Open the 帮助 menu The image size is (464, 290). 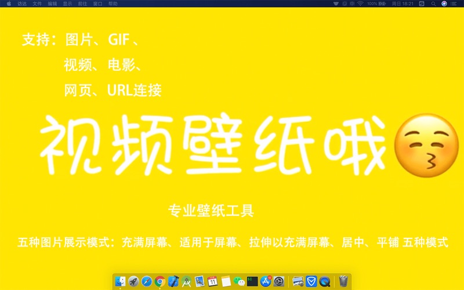click(113, 3)
